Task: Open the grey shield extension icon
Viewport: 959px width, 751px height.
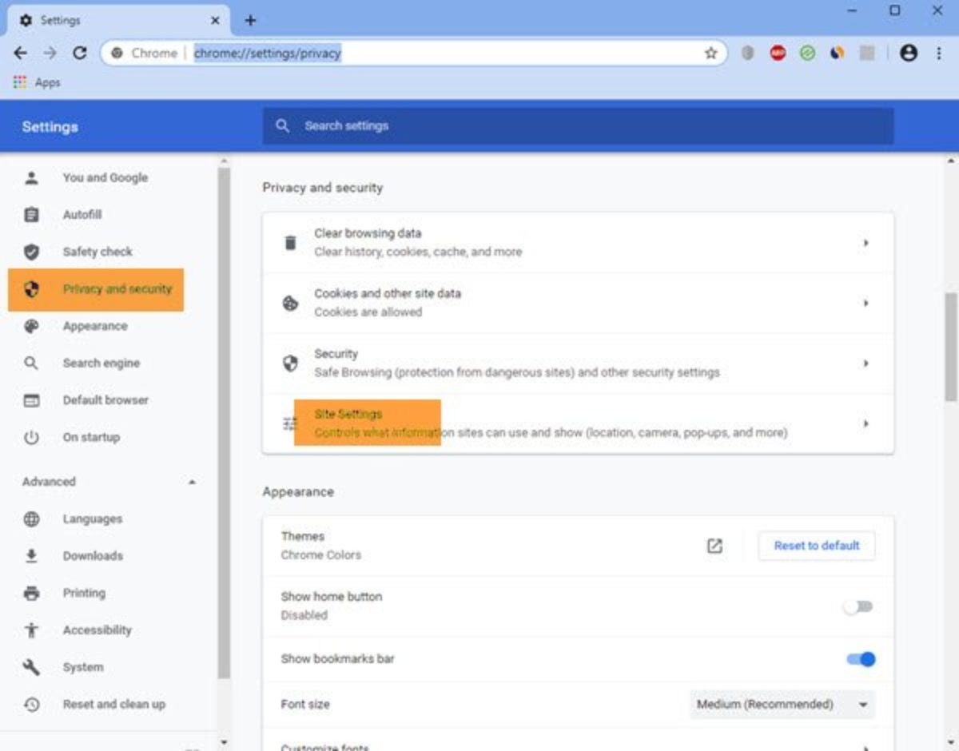Action: [747, 53]
